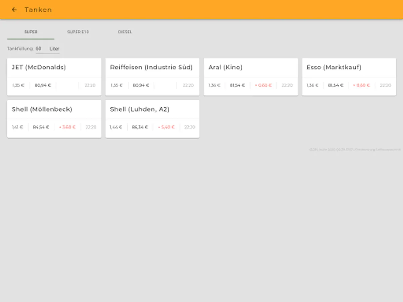The width and height of the screenshot is (403, 302).
Task: Click the version and build footer text
Action: 355,149
